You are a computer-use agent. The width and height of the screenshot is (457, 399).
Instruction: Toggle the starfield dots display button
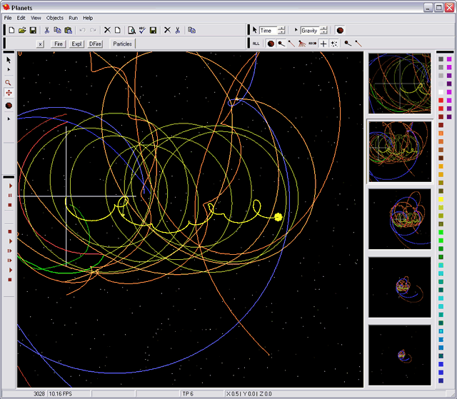[x=334, y=44]
